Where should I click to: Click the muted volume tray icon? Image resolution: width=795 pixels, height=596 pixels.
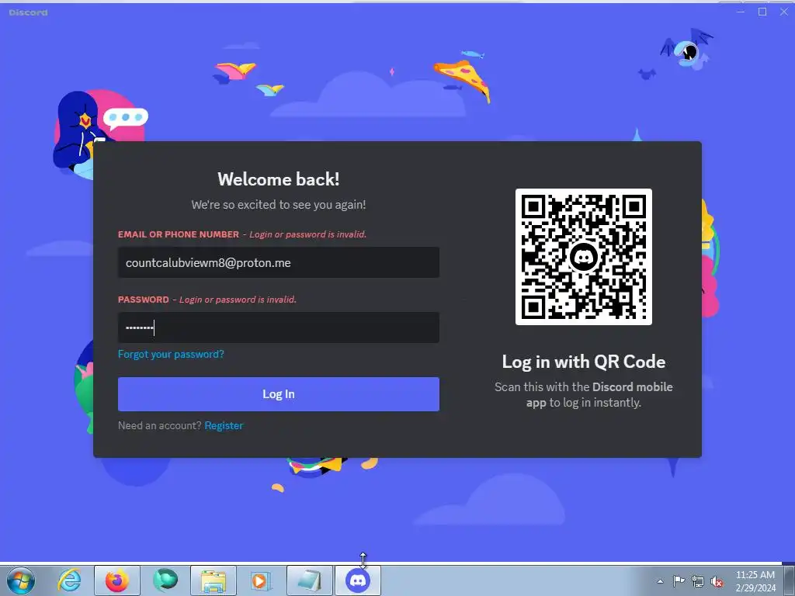pyautogui.click(x=717, y=581)
